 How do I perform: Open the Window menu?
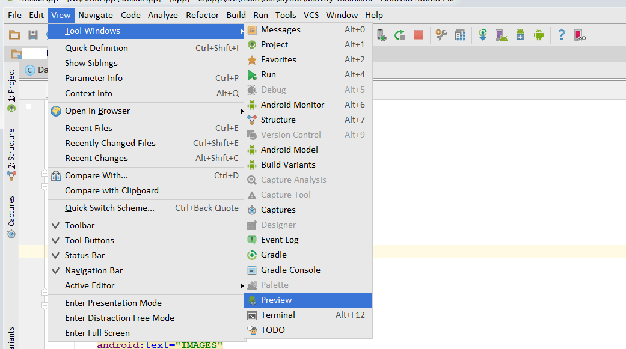click(x=342, y=15)
